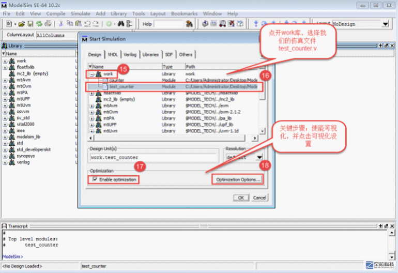Expand std_developerskit in the Library panel
The image size is (398, 273).
click(5, 150)
